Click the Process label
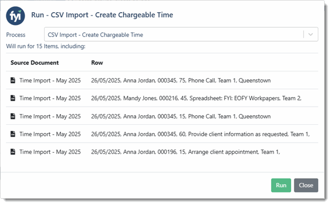The height and width of the screenshot is (205, 331). (15, 35)
